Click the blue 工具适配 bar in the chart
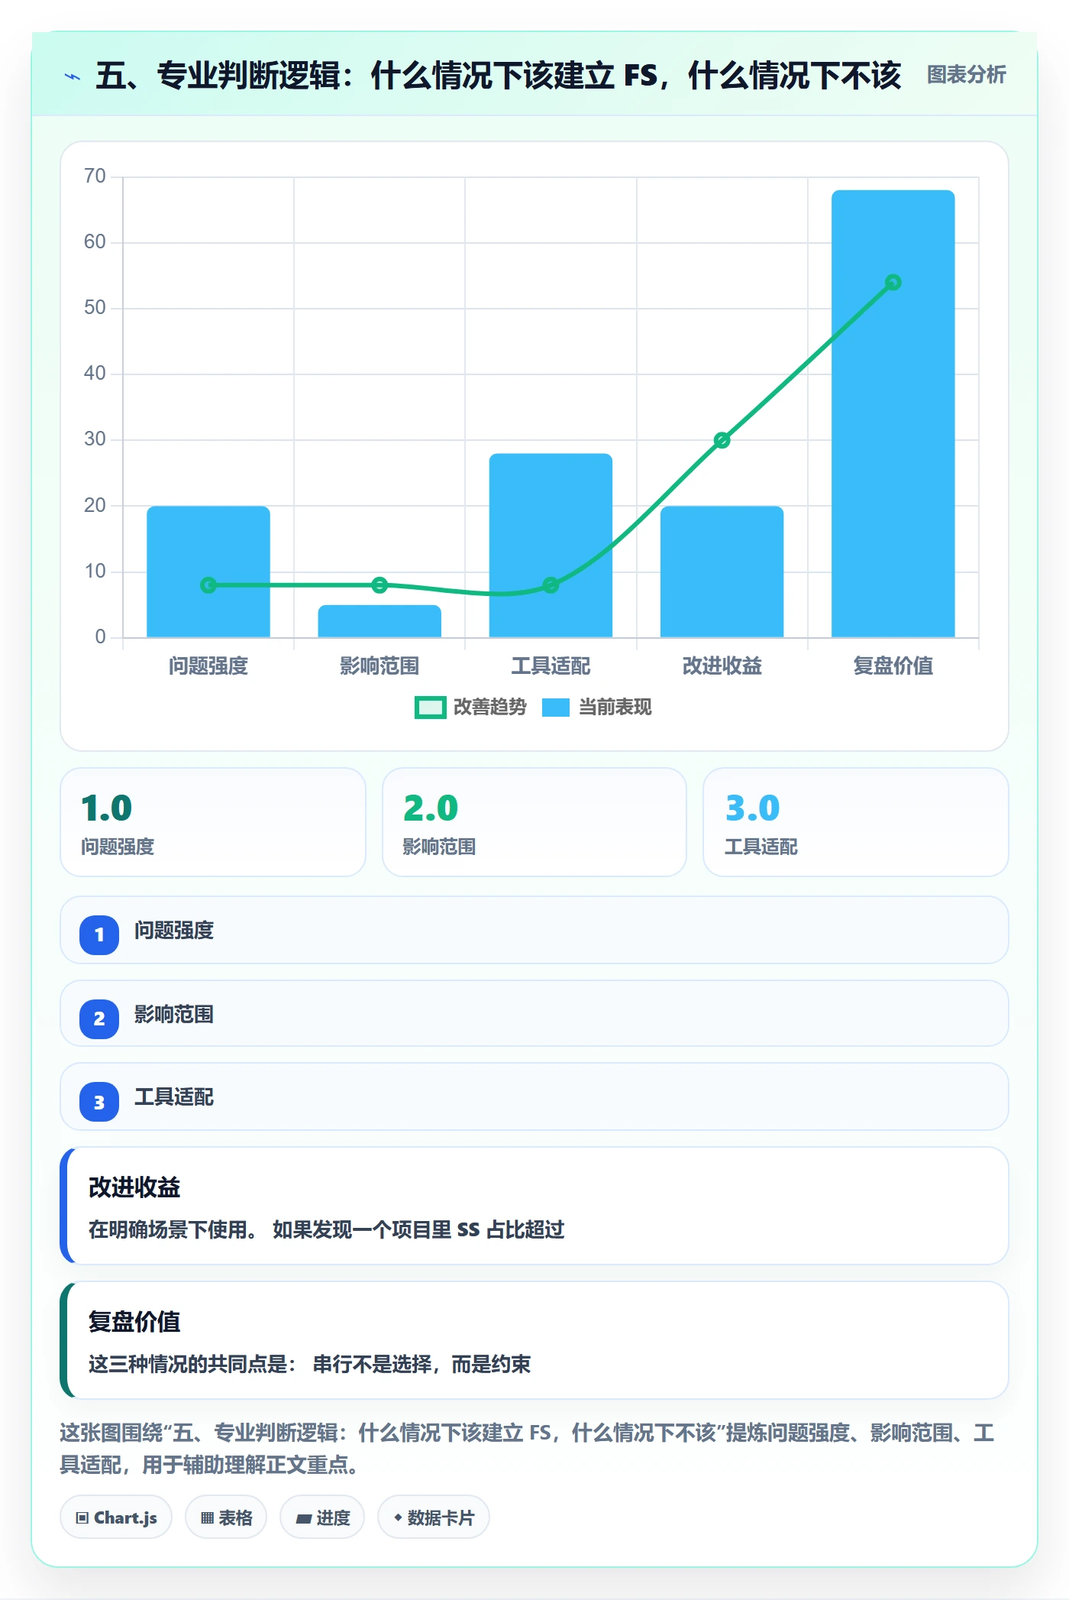The image size is (1069, 1600). [x=551, y=546]
